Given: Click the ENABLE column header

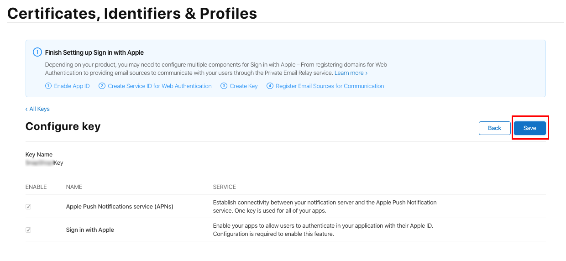Looking at the screenshot, I should (36, 187).
